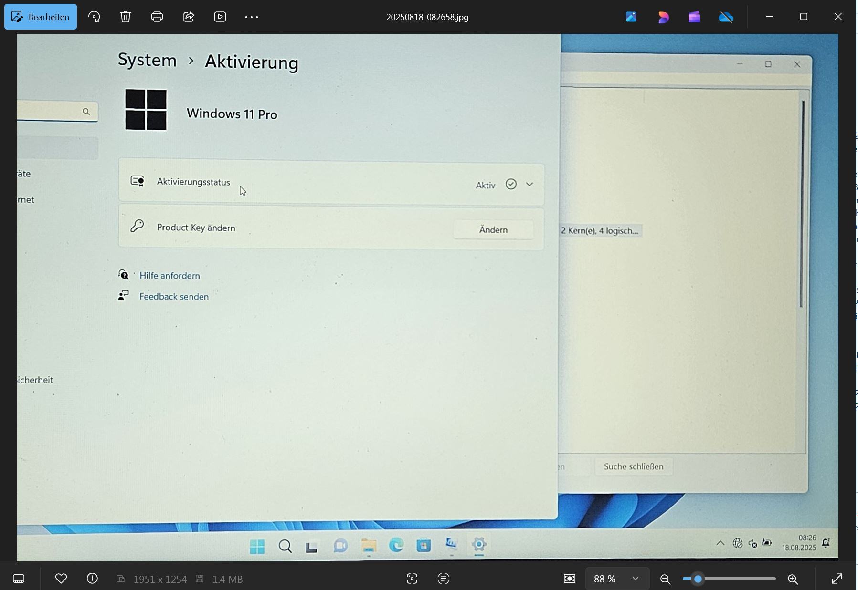
Task: Open the 88 % zoom level dropdown
Action: 616,579
